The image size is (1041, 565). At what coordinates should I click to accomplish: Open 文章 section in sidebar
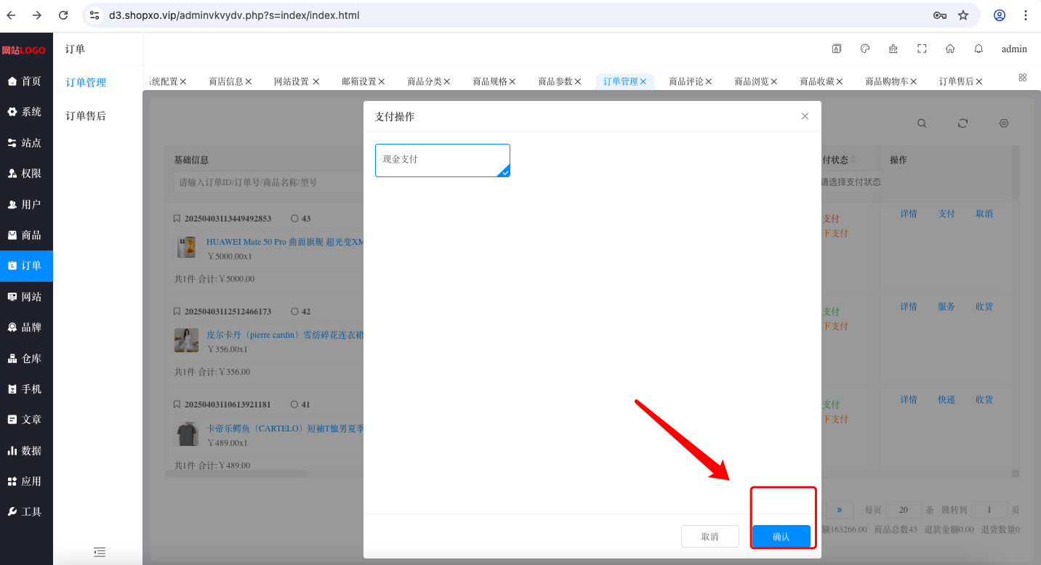(26, 420)
